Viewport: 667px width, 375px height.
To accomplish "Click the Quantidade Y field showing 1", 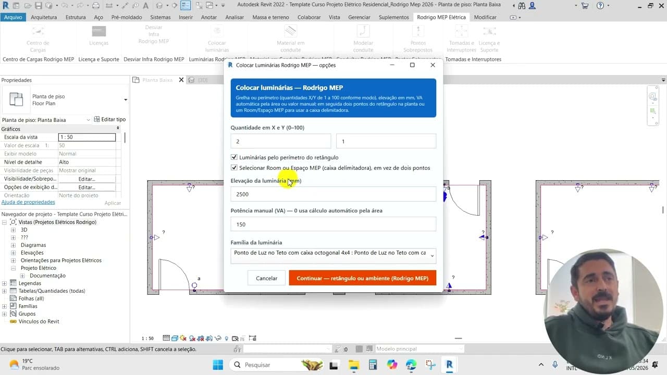I will coord(386,141).
